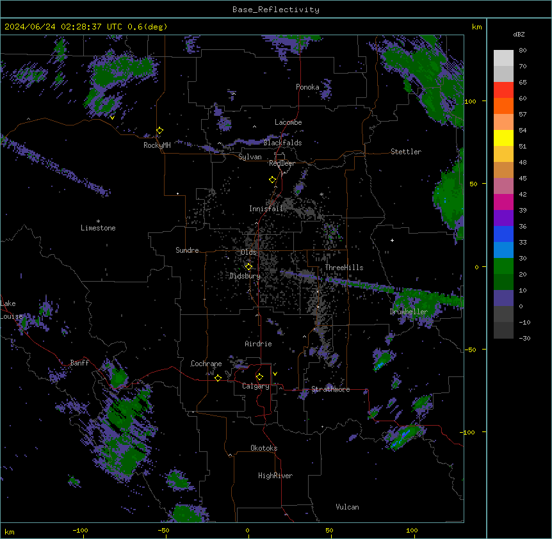This screenshot has width=552, height=539.
Task: Select the bright green 20-30 dBZ swatch
Action: pos(503,266)
